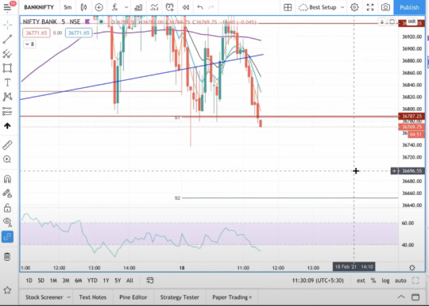Open the candlestick chart style menu
The width and height of the screenshot is (429, 306).
(83, 7)
